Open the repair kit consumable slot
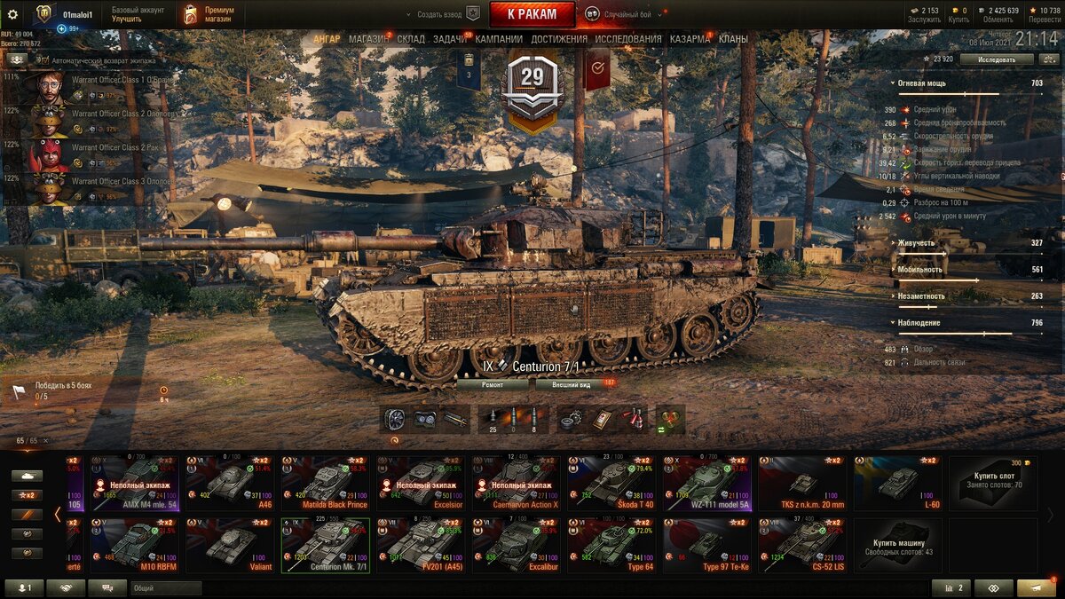The image size is (1065, 599). coord(572,419)
